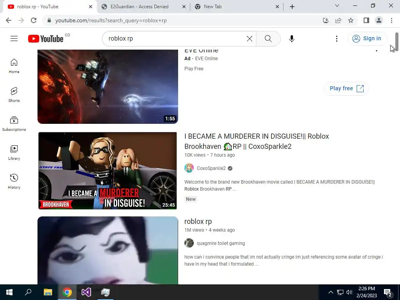Open quagmire toilet gaming channel name
400x300 pixels.
pos(221,243)
